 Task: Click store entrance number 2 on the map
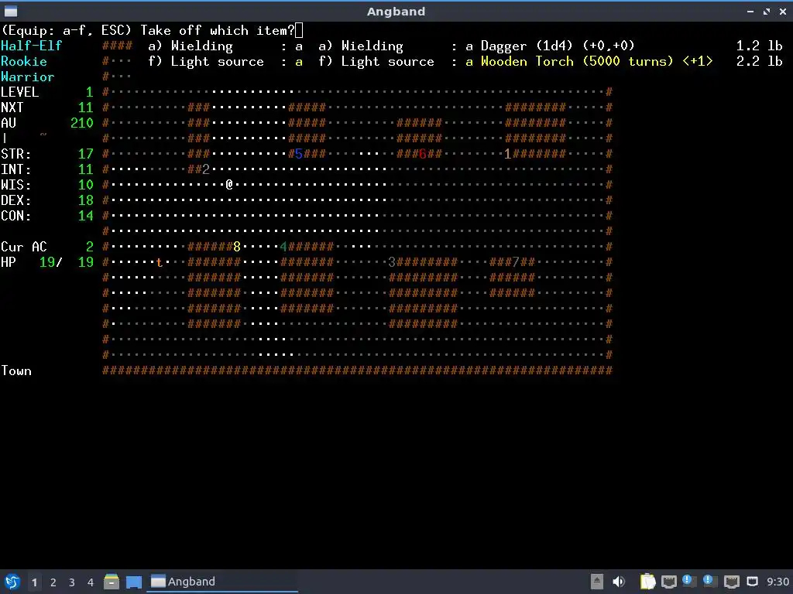coord(205,169)
